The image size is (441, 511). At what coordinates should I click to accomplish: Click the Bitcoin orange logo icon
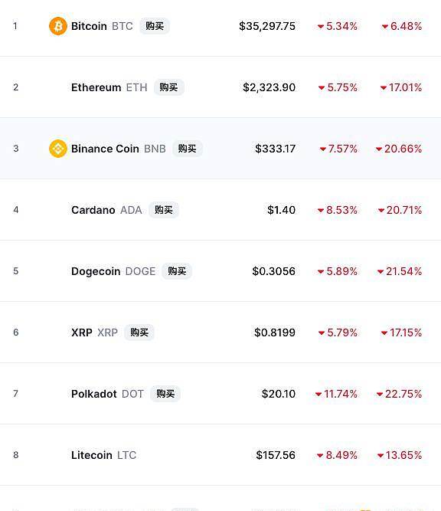58,26
